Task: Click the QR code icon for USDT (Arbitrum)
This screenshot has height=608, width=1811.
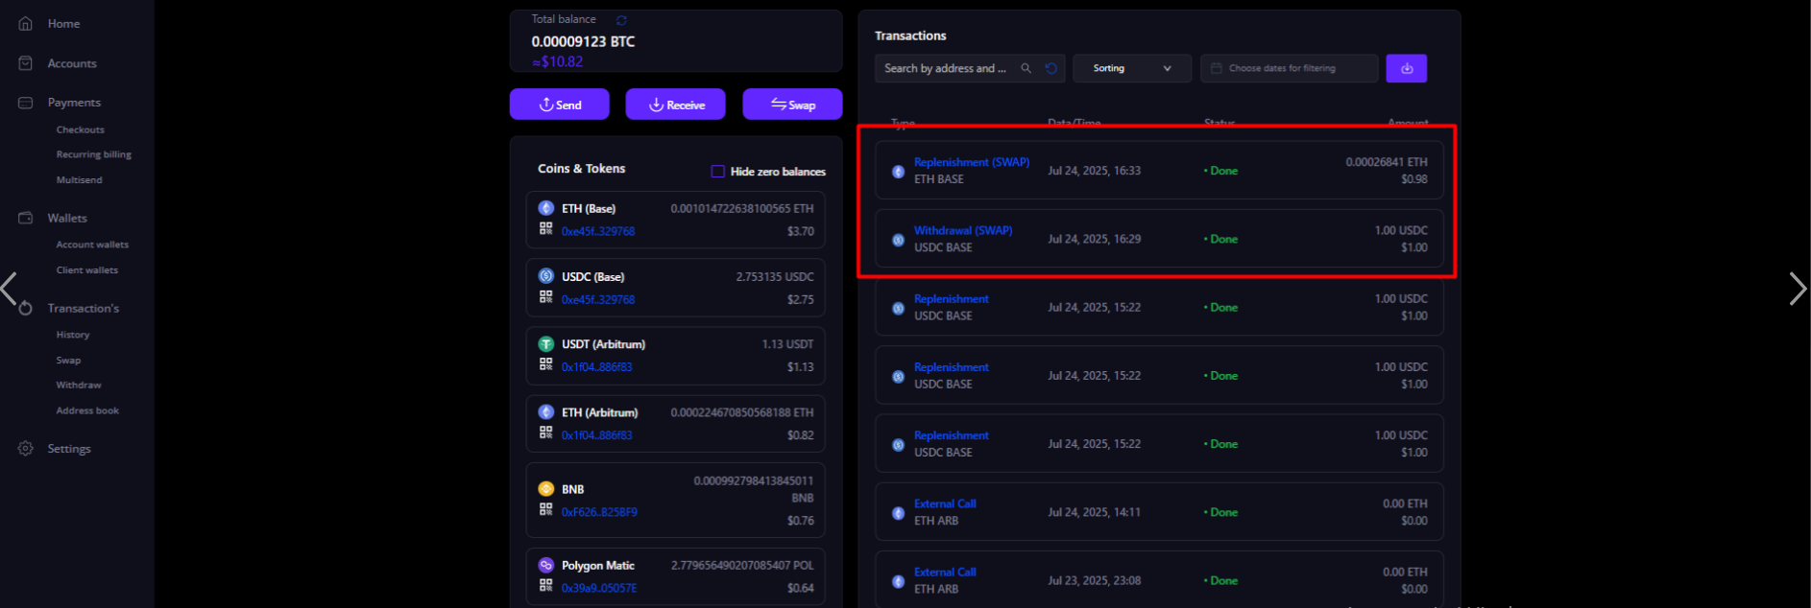Action: tap(545, 365)
